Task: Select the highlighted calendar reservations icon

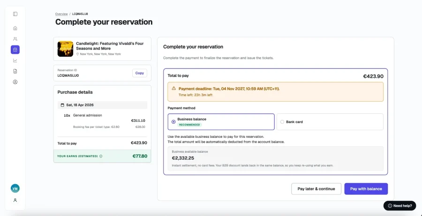Action: (x=15, y=50)
